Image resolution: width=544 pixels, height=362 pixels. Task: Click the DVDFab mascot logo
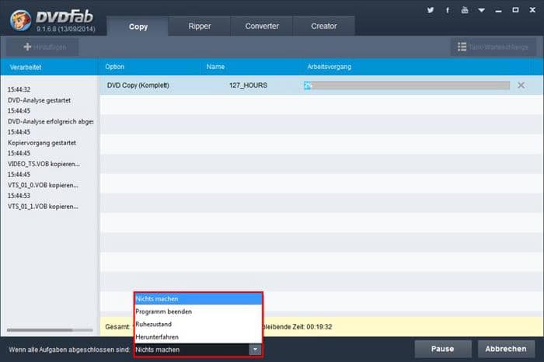[20, 20]
